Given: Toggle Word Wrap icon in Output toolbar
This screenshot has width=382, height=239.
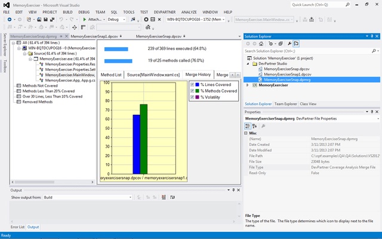Looking at the screenshot, I should pyautogui.click(x=172, y=197).
